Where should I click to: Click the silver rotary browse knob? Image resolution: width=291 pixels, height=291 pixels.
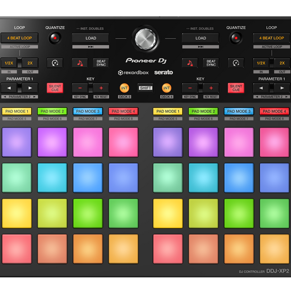[x=145, y=39]
